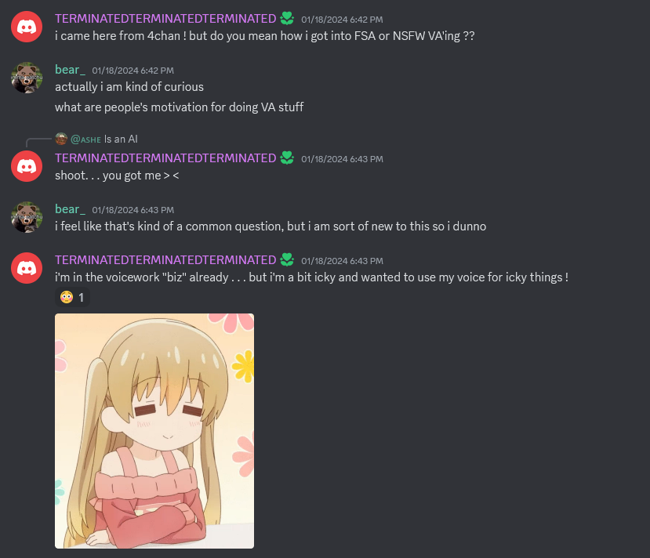Click the red Discord avatar beside the voicework message
The image size is (650, 558).
[x=27, y=268]
